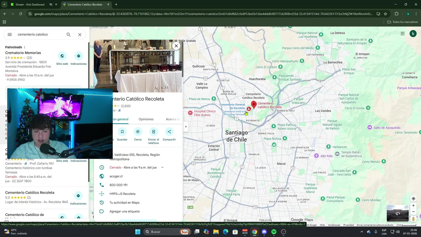This screenshot has height=237, width=421.
Task: Open OBS Studio from the taskbar
Action: (x=283, y=232)
